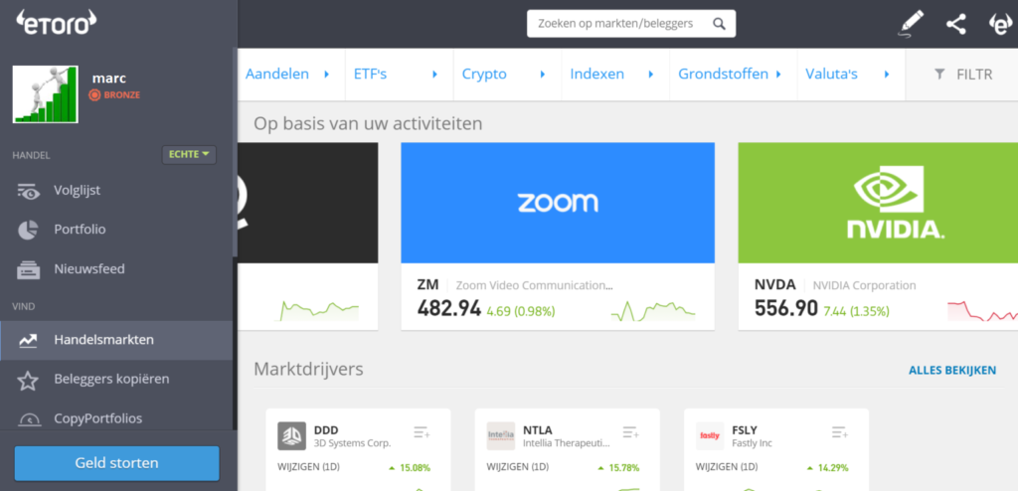
Task: Click the Volglijst eye icon
Action: coord(29,191)
